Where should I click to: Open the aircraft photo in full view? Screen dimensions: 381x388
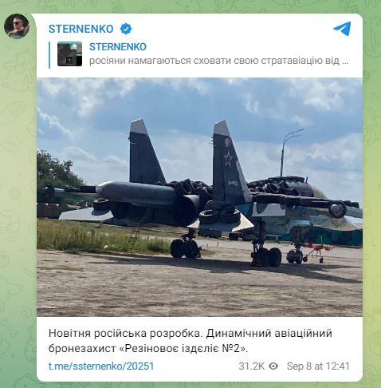pyautogui.click(x=199, y=197)
